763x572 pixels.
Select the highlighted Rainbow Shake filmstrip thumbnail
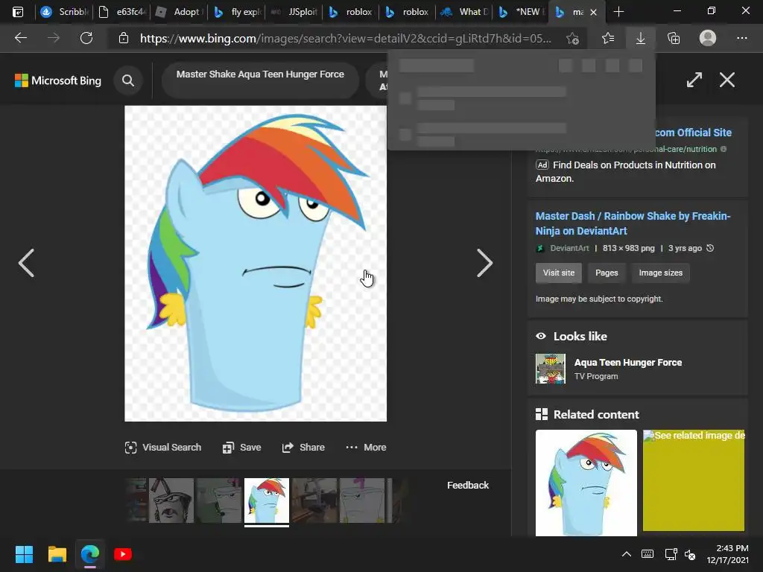click(267, 500)
